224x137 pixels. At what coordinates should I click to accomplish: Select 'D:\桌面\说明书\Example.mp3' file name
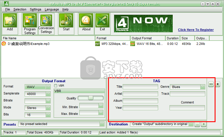tap(29, 44)
